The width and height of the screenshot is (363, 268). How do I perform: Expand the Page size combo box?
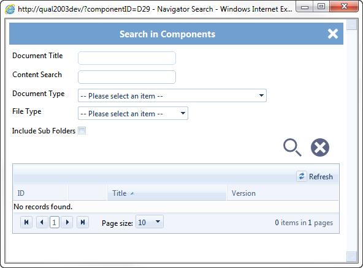pyautogui.click(x=150, y=221)
